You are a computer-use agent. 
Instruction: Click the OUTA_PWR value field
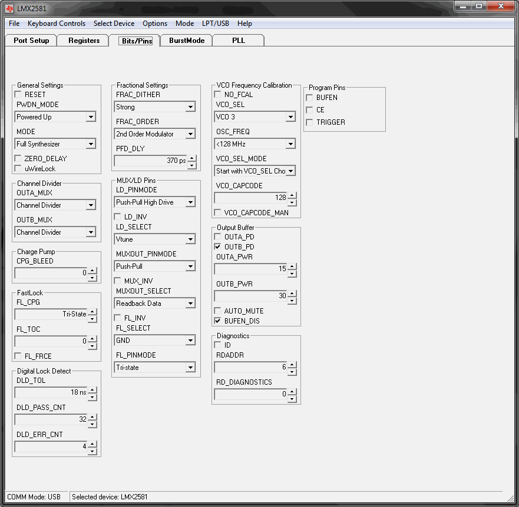250,269
